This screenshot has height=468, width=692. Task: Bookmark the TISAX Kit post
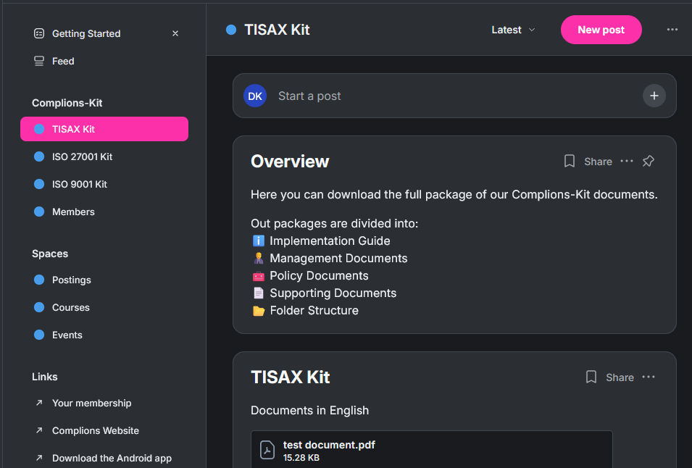591,377
